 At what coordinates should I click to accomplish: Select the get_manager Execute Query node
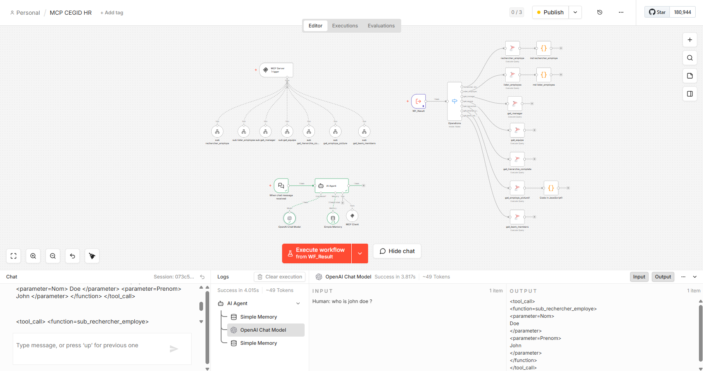click(515, 104)
